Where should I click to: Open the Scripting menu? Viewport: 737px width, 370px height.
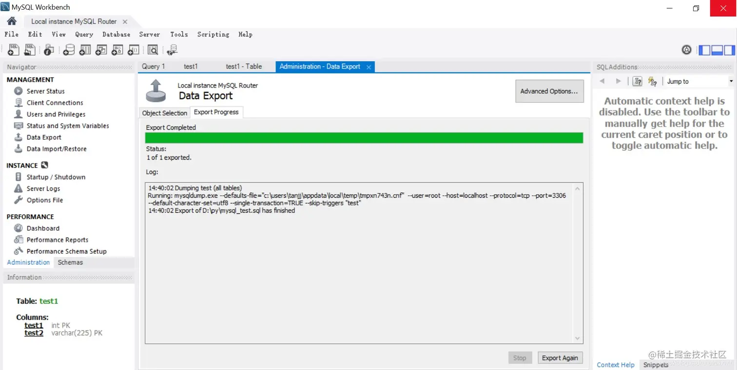(x=213, y=34)
